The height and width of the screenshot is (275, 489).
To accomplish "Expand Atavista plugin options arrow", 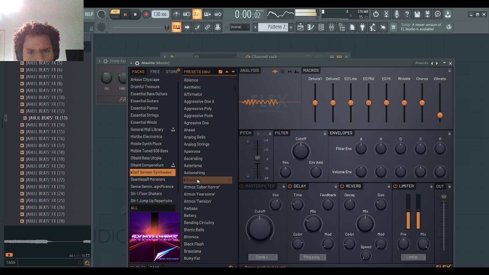I will [x=131, y=63].
